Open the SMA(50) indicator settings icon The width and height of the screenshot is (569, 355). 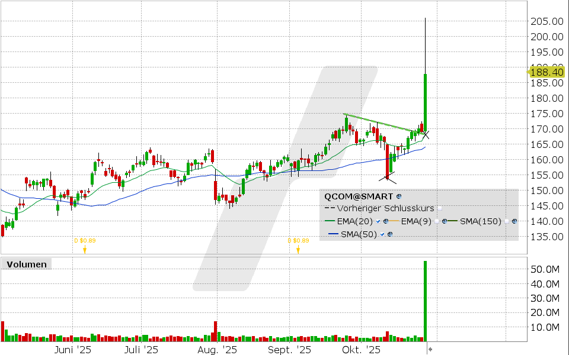391,234
